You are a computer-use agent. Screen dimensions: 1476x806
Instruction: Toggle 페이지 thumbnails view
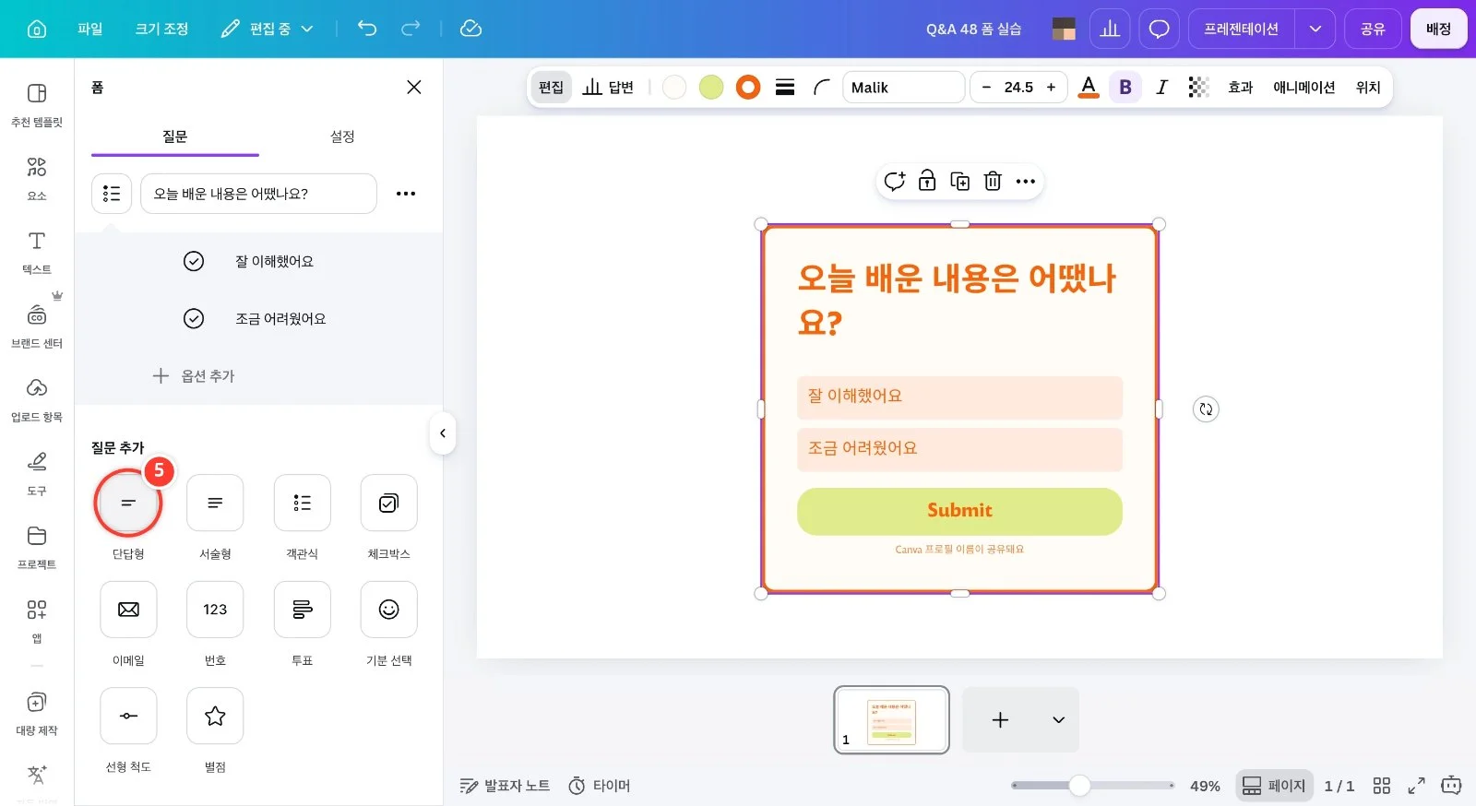1274,786
